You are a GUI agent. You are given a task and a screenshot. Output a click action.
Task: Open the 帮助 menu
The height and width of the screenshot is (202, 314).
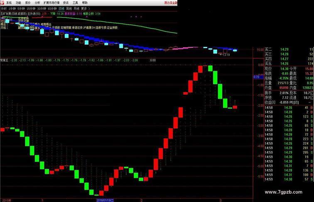pos(85,3)
